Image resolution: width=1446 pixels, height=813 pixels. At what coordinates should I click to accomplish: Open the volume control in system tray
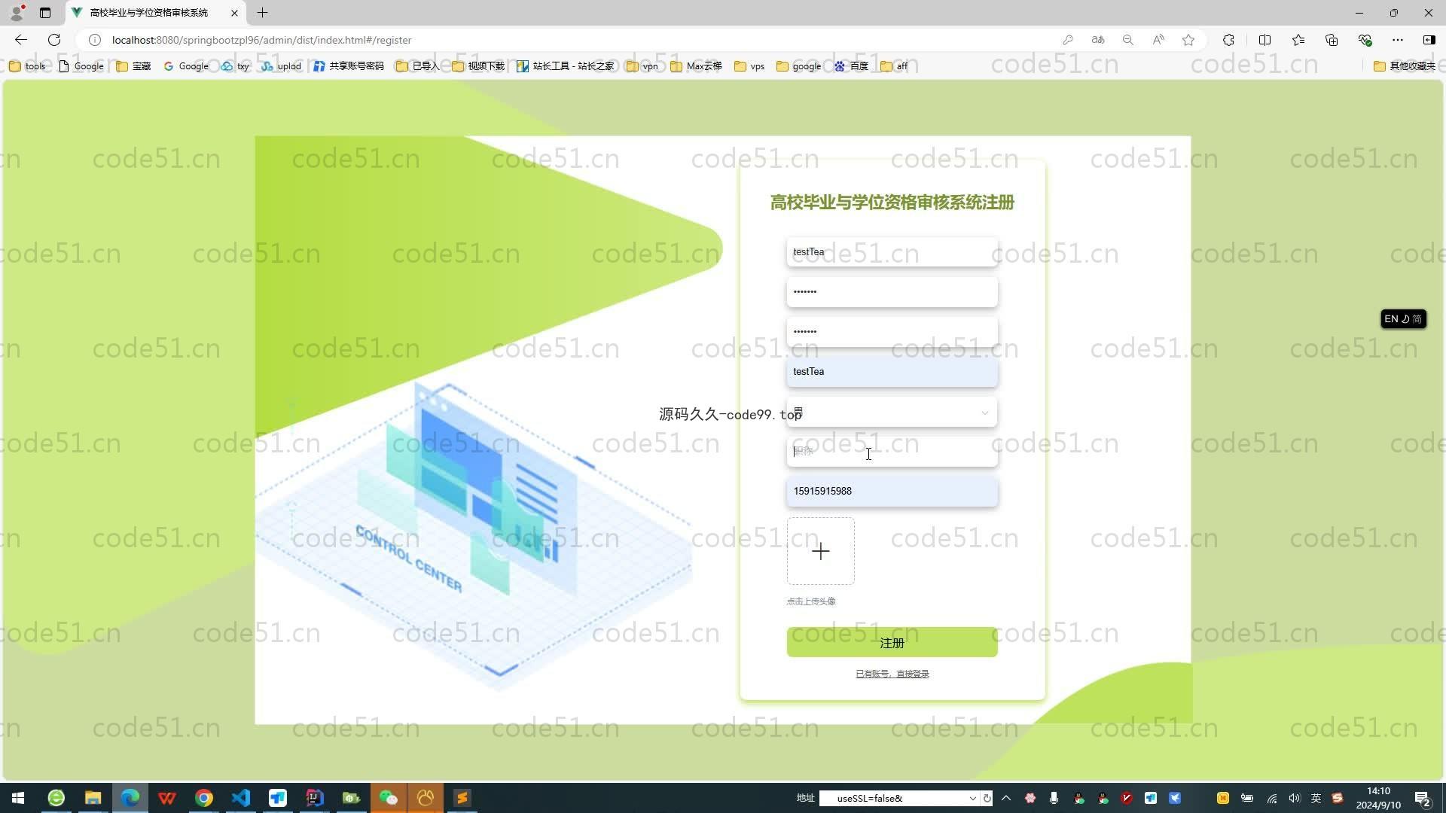[x=1294, y=798]
